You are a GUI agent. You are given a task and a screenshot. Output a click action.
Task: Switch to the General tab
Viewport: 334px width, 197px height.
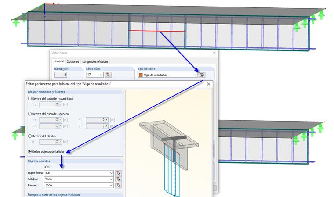[x=58, y=61]
